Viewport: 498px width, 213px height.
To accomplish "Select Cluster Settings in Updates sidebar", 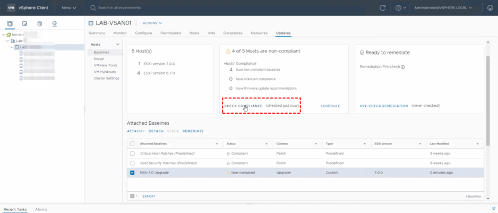I will tap(106, 78).
